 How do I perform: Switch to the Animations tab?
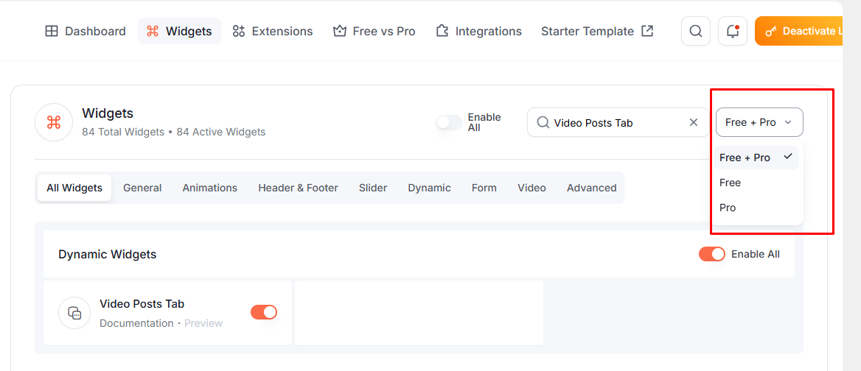[x=210, y=188]
